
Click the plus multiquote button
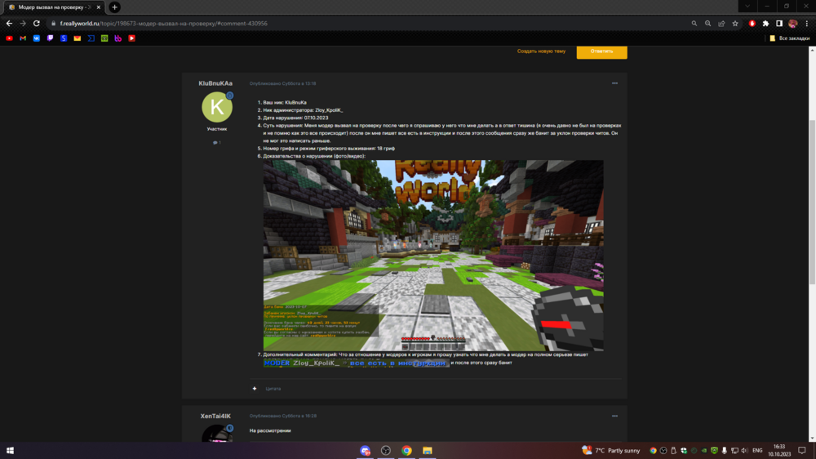255,389
